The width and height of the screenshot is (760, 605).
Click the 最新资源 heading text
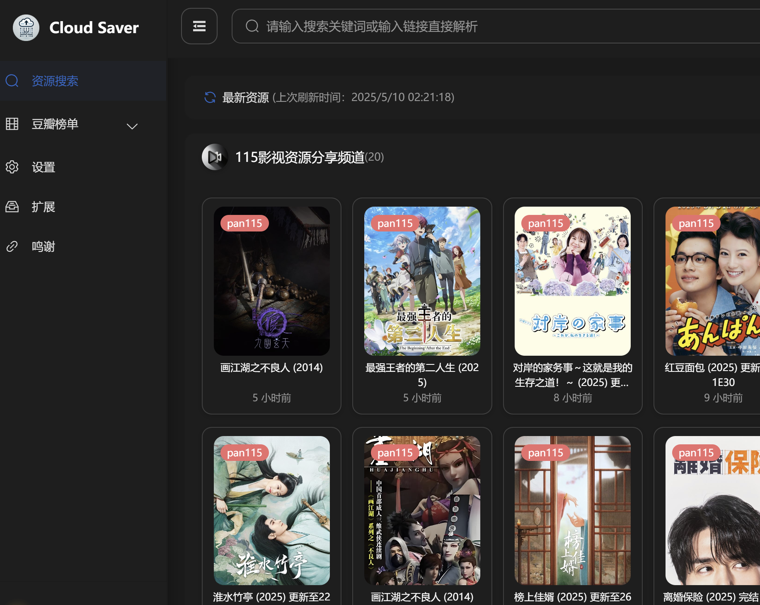click(245, 97)
